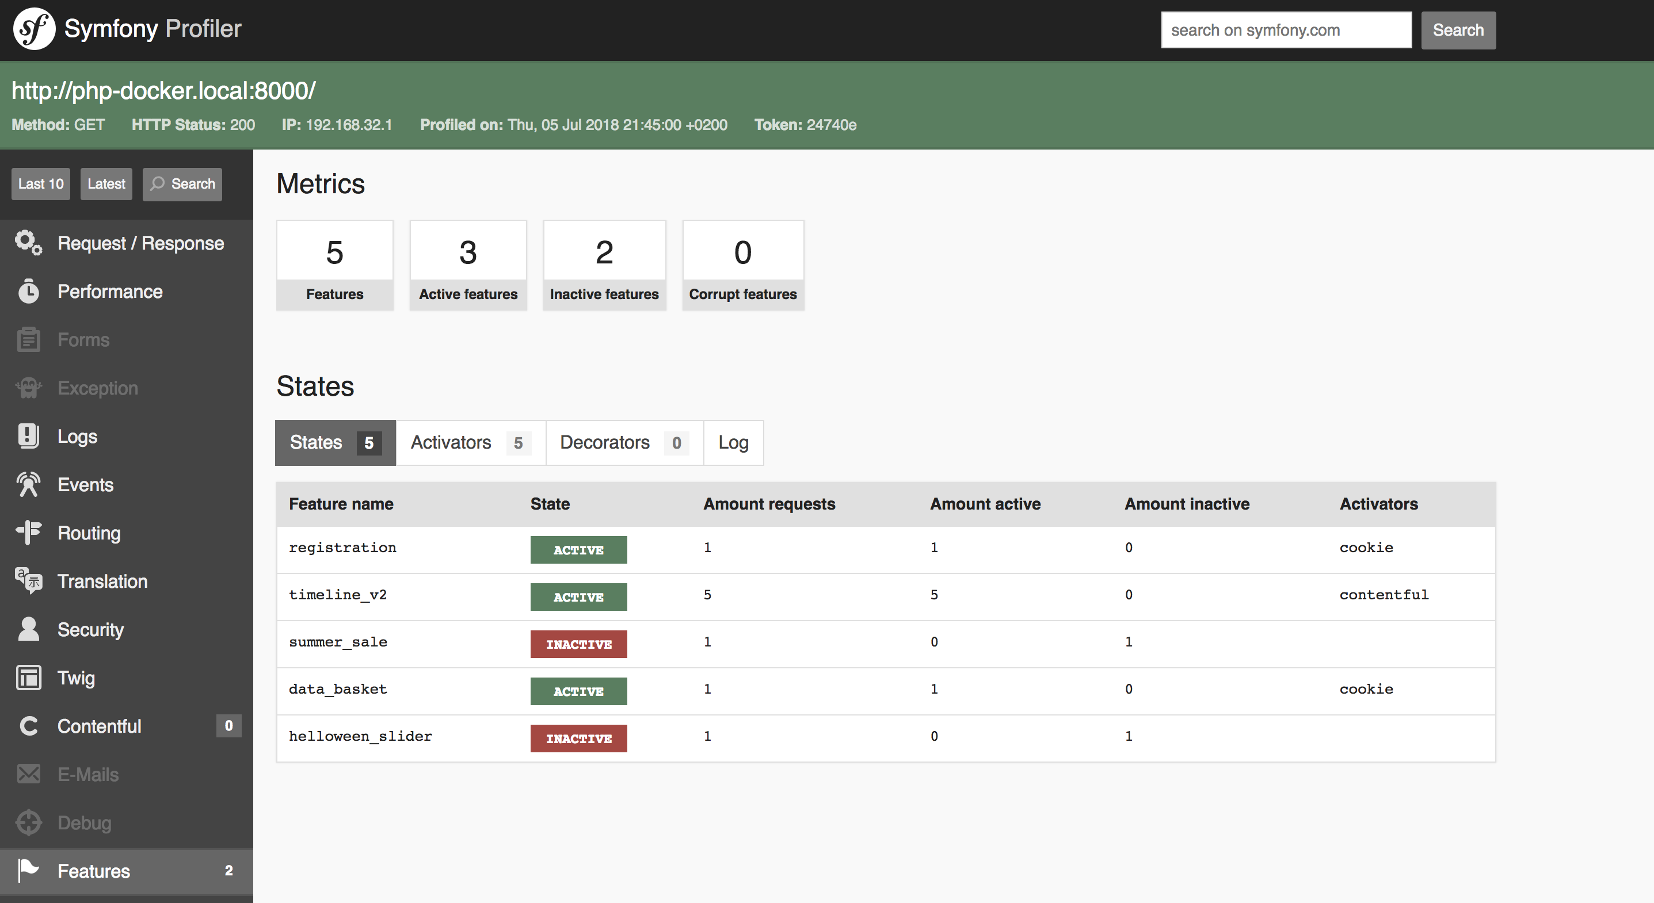Open the Events panel via antenna icon

(28, 484)
